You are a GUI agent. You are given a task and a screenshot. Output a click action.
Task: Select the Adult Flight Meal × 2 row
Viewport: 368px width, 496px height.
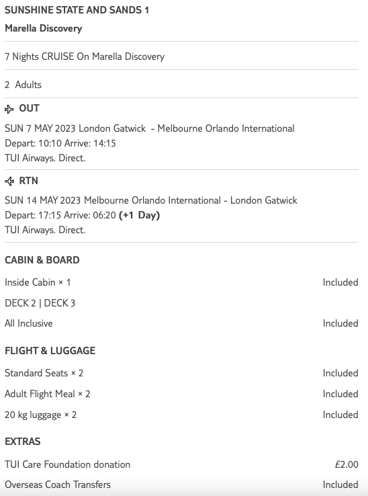pyautogui.click(x=181, y=394)
